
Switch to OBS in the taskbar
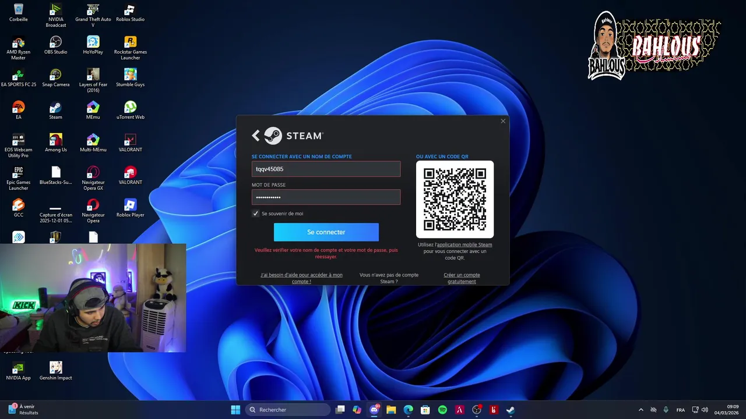coord(477,410)
